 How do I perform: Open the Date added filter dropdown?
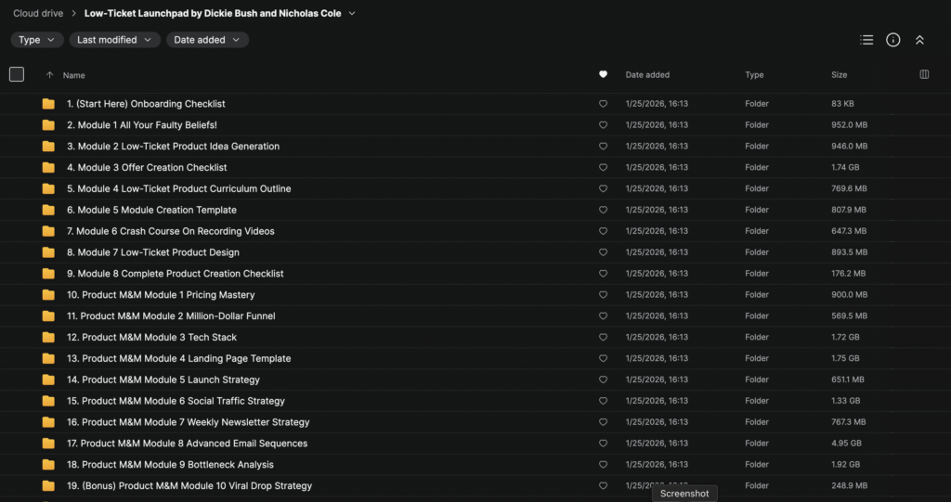(x=207, y=40)
